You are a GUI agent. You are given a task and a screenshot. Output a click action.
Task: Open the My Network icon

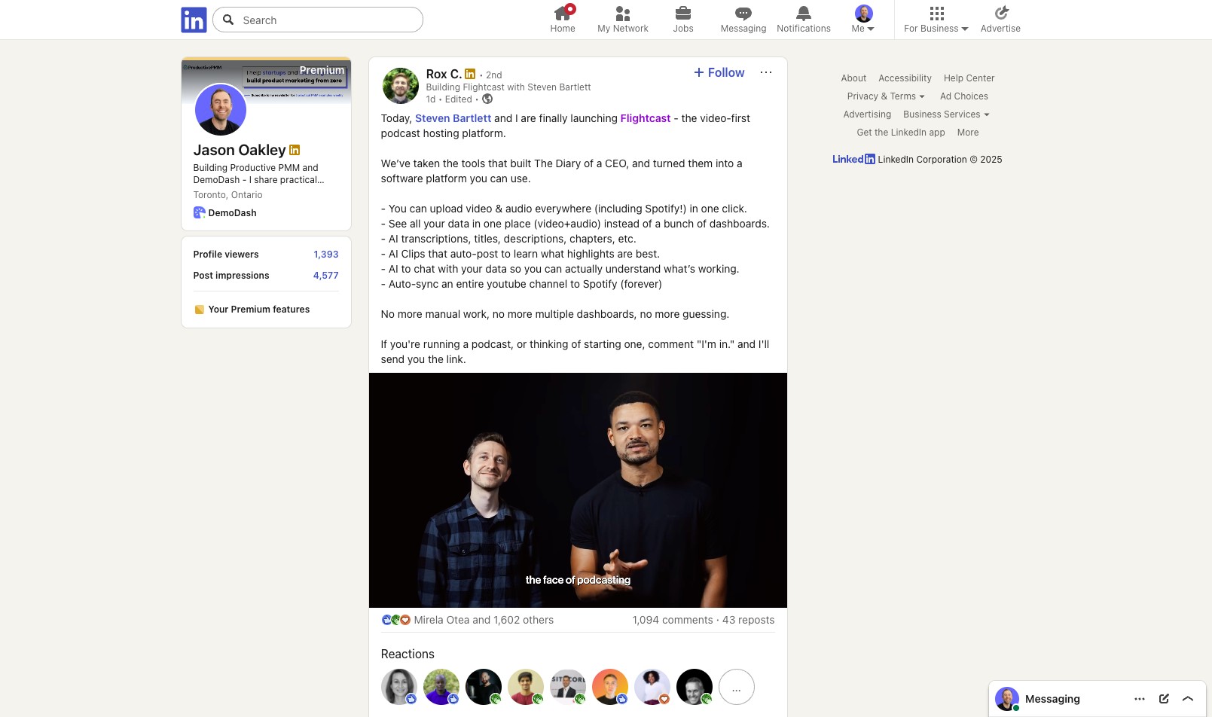[x=623, y=14]
